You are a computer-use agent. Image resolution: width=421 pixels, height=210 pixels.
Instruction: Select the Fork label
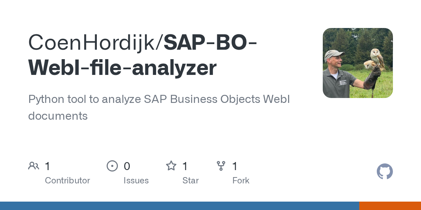click(x=241, y=181)
